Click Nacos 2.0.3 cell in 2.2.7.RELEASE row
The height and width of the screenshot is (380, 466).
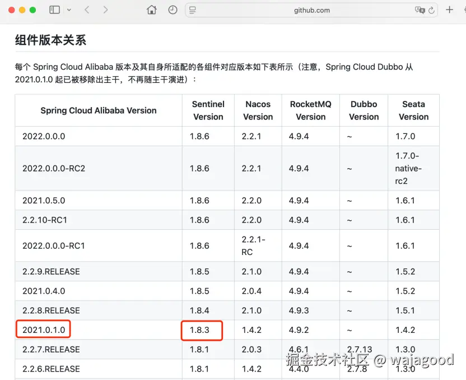258,349
